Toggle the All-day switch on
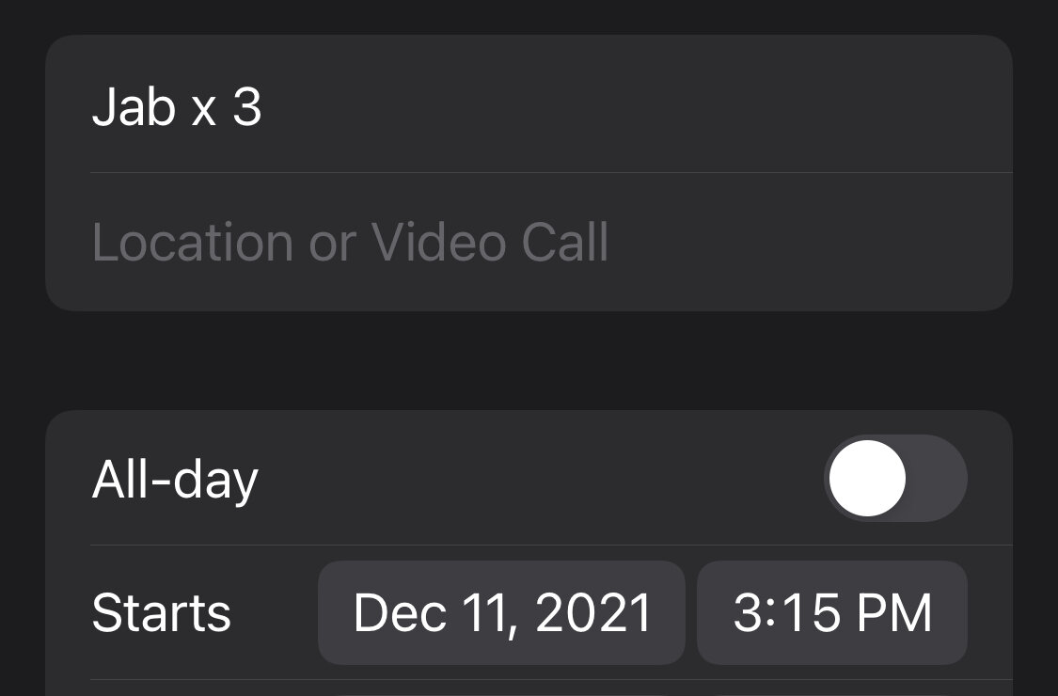 point(895,478)
